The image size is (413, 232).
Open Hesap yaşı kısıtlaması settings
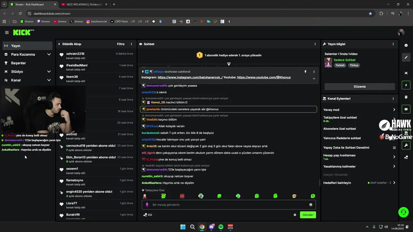click(359, 157)
